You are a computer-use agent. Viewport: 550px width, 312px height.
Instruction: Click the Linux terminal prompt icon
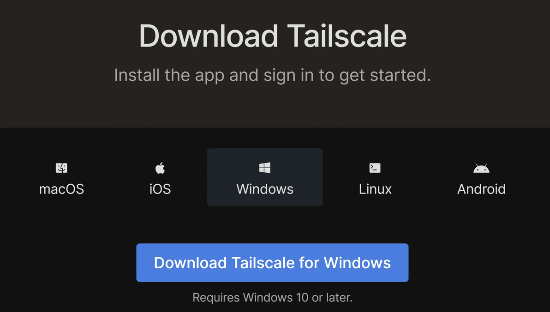[375, 168]
